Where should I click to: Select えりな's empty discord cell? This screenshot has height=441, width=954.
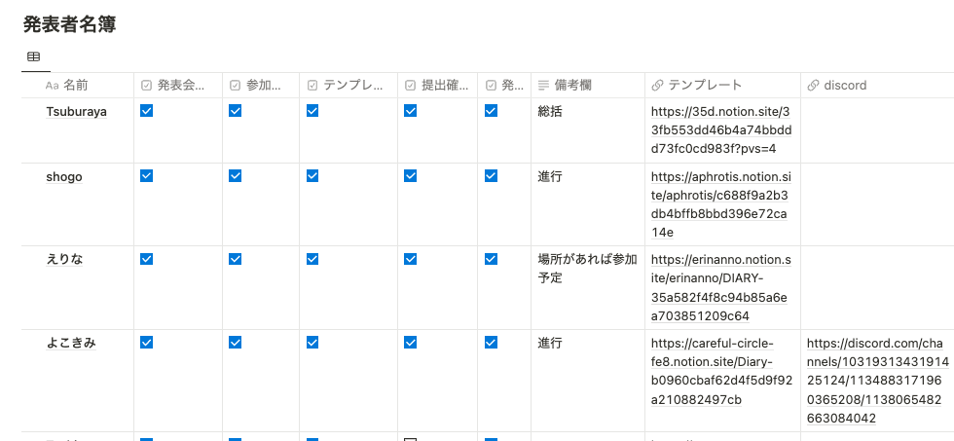[877, 288]
